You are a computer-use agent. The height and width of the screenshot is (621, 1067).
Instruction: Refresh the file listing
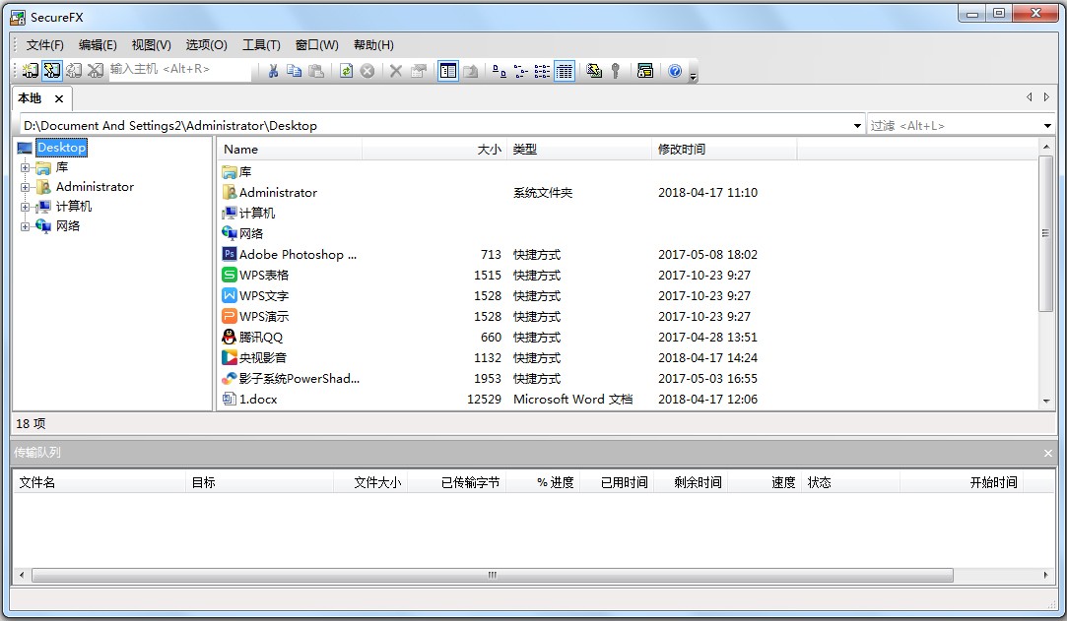click(x=345, y=70)
